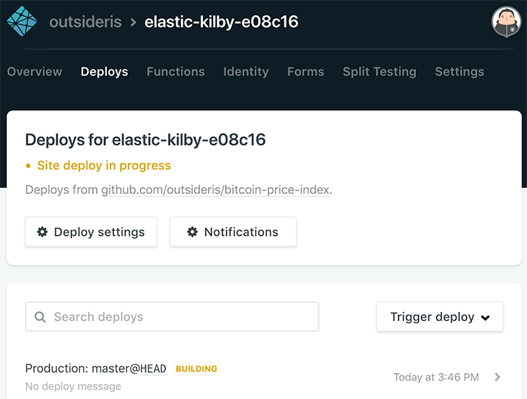This screenshot has height=399, width=527.
Task: Select the Deploys tab
Action: [x=104, y=72]
